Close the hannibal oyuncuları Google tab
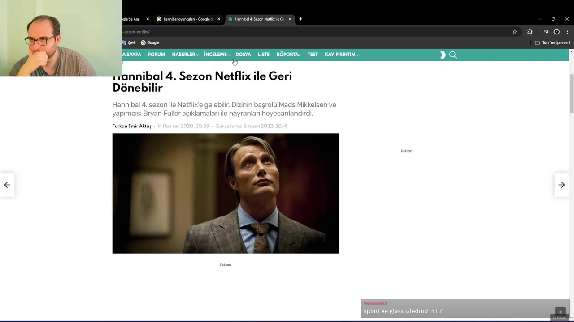574x322 pixels. pos(219,19)
